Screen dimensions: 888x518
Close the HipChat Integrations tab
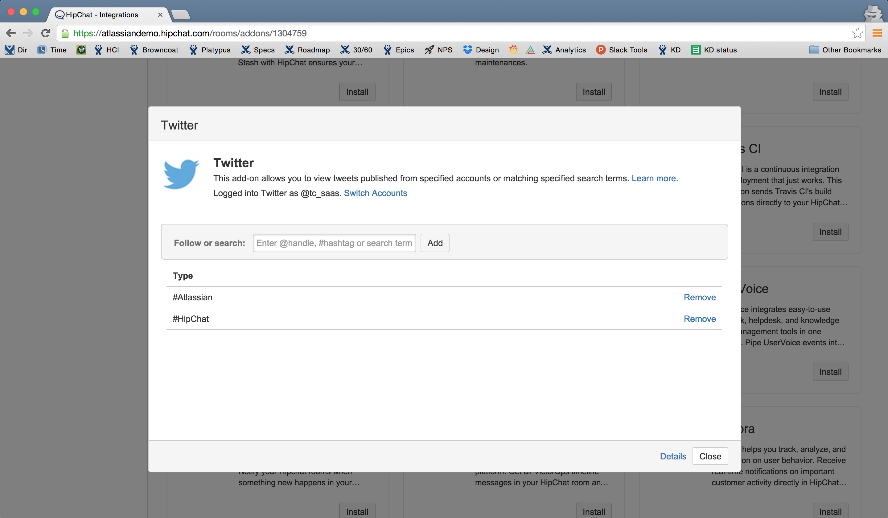pos(160,15)
